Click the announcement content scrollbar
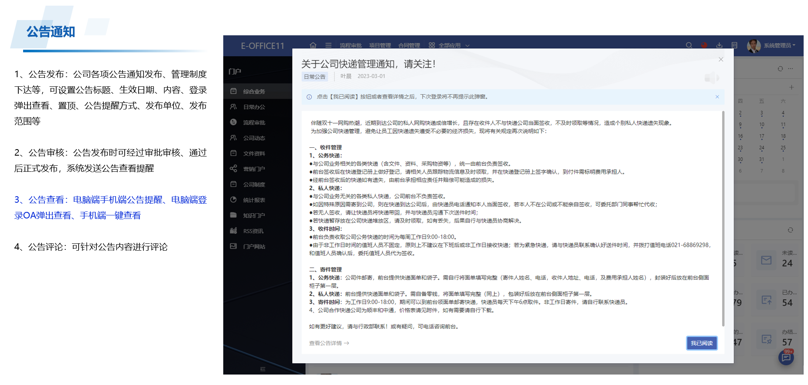Screen dimensions: 808x385 (723, 218)
